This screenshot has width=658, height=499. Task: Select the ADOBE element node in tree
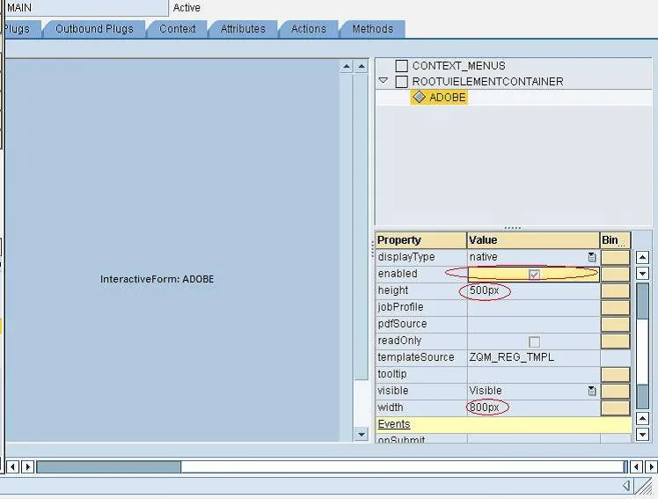point(447,98)
